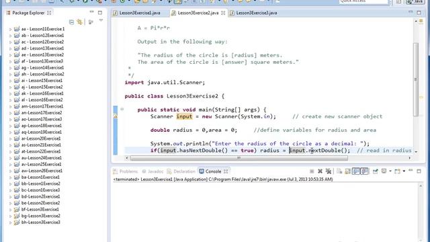Click 'public class Lesson3Exercise2' declaration text

(171, 96)
